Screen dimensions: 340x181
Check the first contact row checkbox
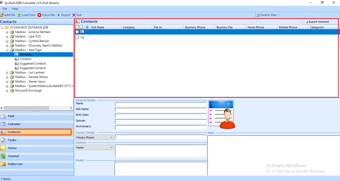tap(77, 32)
